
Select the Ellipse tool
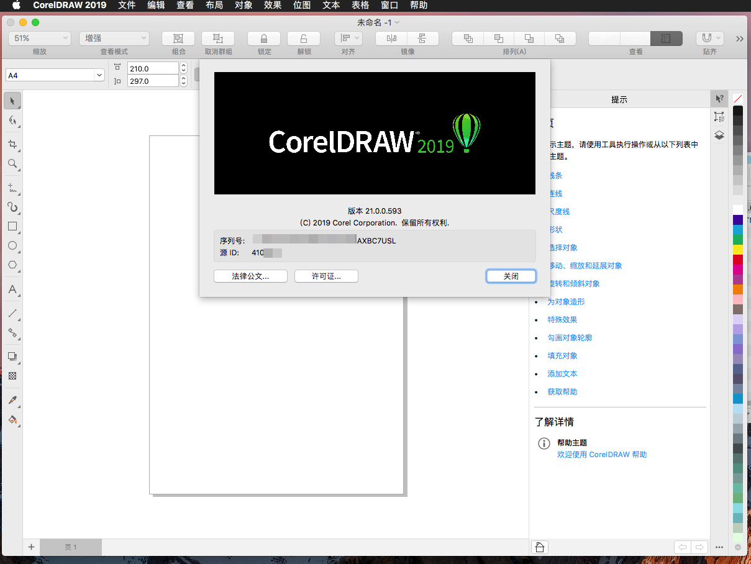click(x=12, y=245)
